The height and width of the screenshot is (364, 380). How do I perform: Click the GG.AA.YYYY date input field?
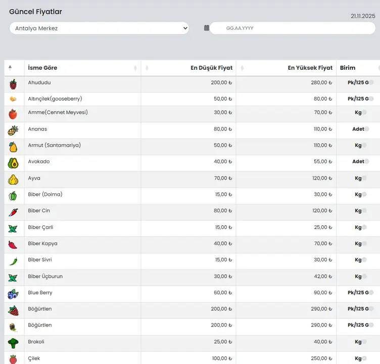click(x=292, y=28)
